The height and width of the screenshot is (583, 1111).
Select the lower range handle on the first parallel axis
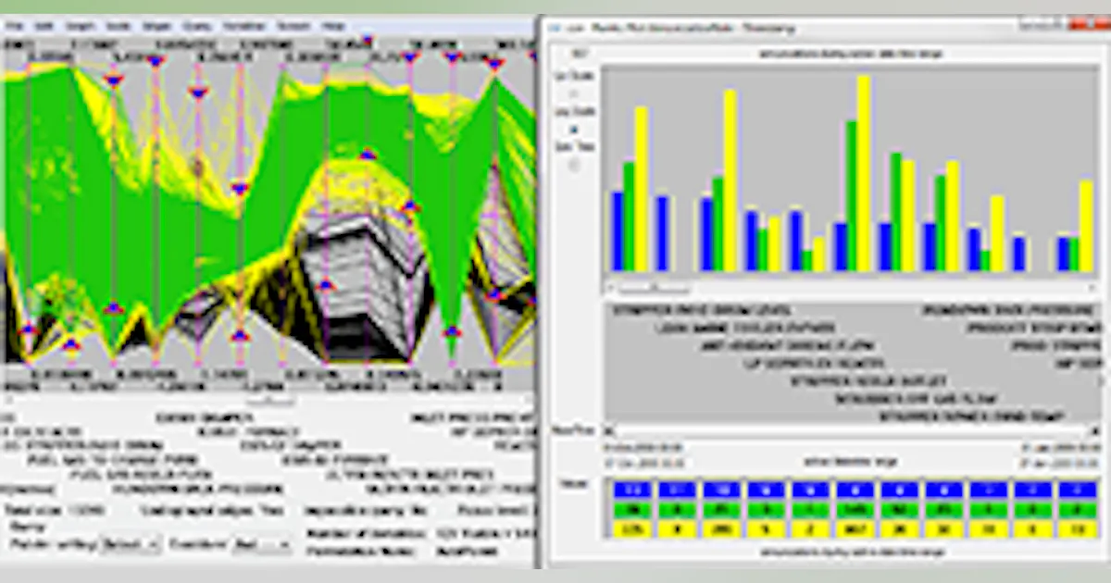[x=28, y=329]
